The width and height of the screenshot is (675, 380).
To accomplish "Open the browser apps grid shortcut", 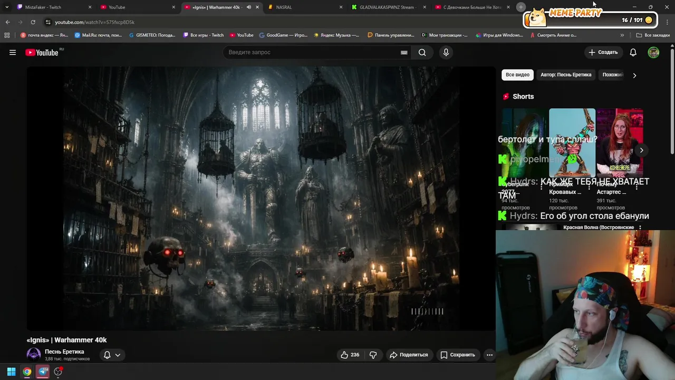I will [x=7, y=35].
